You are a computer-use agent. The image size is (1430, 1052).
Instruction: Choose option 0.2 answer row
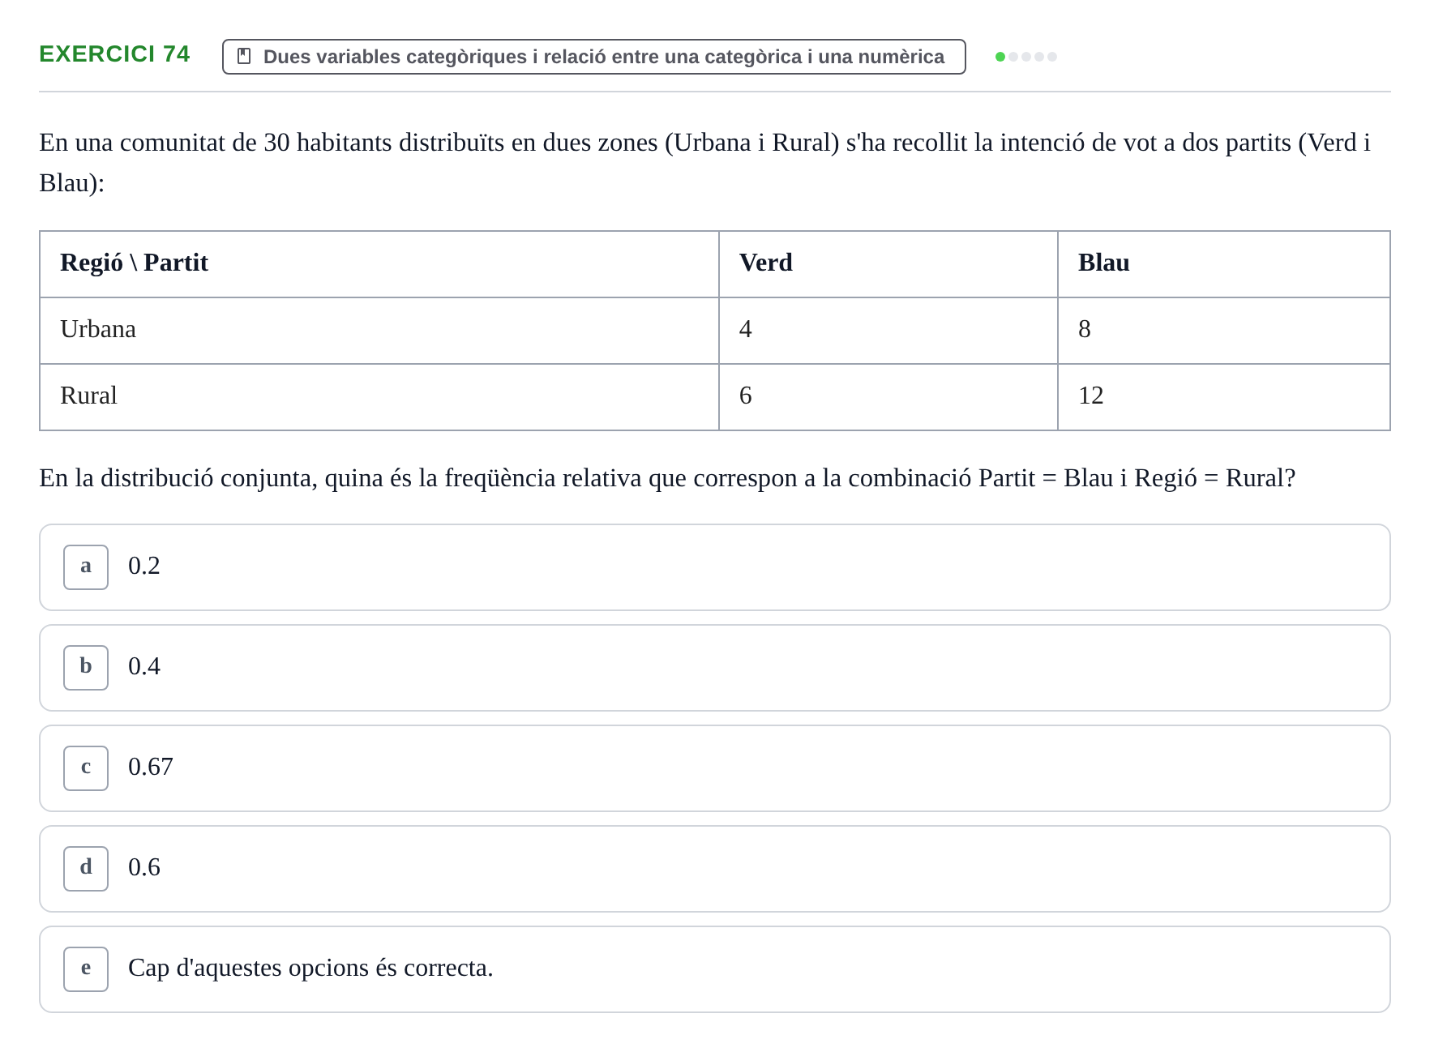[x=715, y=567]
